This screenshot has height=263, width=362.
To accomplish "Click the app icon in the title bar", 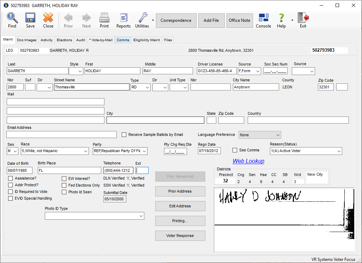I will 6,5.
